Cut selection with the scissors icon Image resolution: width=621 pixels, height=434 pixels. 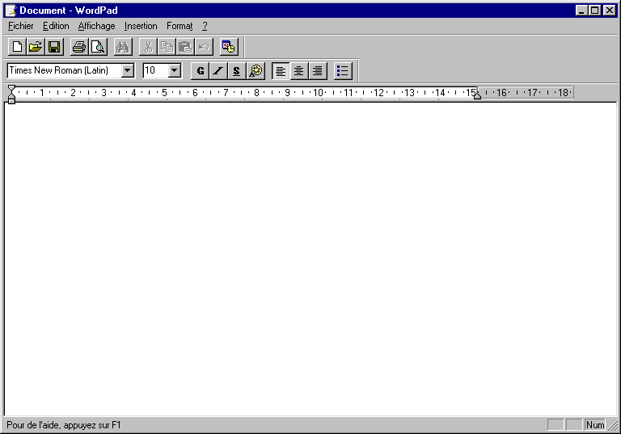click(148, 47)
